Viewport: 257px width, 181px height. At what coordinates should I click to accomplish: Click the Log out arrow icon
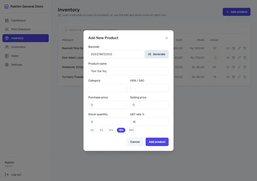pos(7,175)
